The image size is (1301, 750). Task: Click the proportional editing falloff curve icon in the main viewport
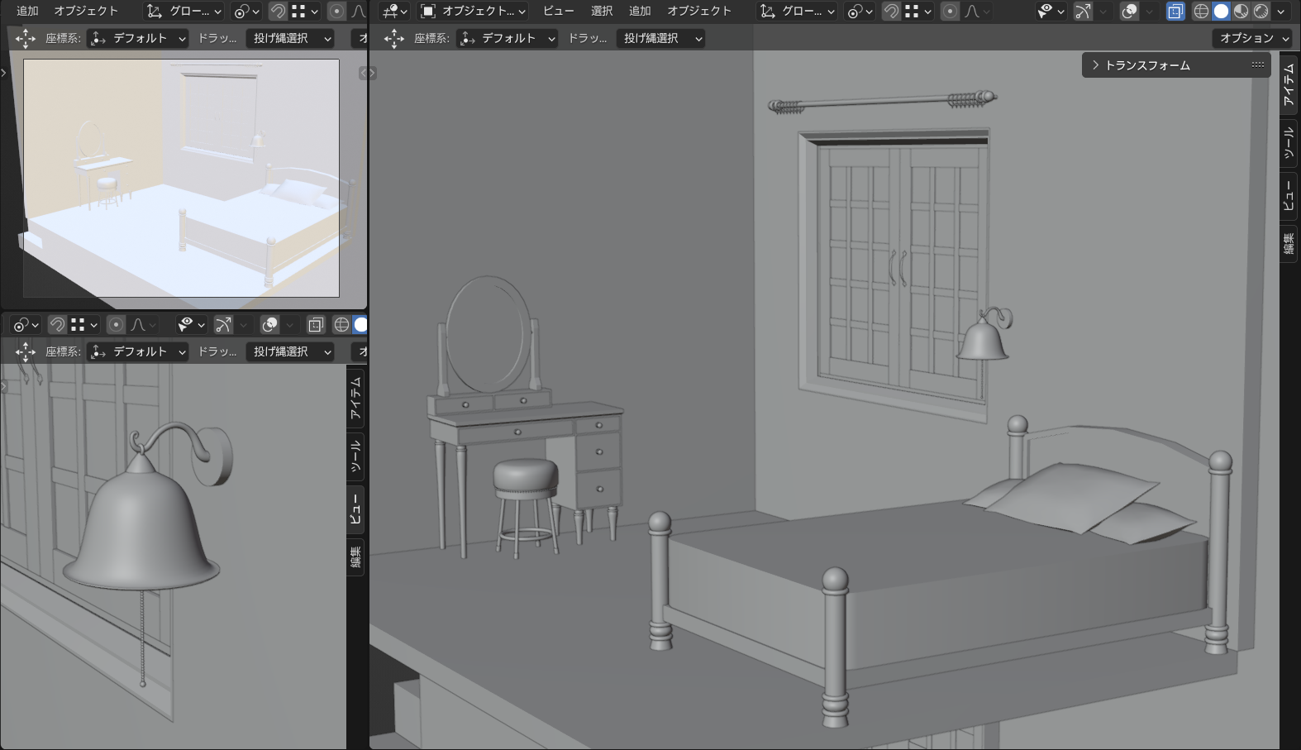(973, 11)
